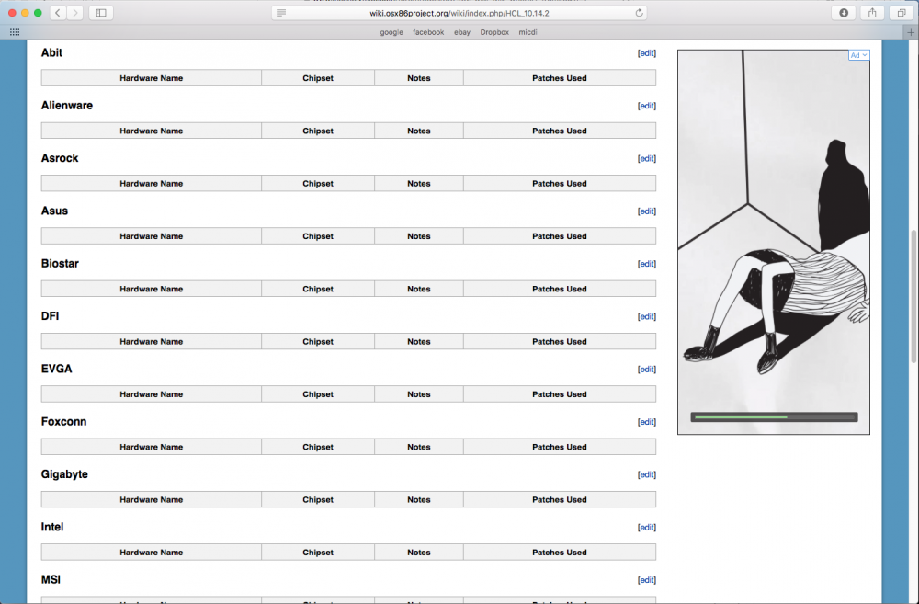Reload the page with the refresh icon

639,13
